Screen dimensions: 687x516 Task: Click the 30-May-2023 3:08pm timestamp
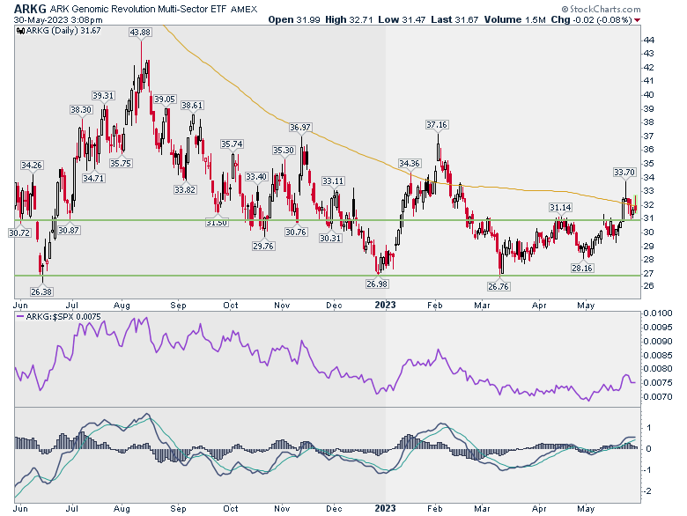click(58, 20)
